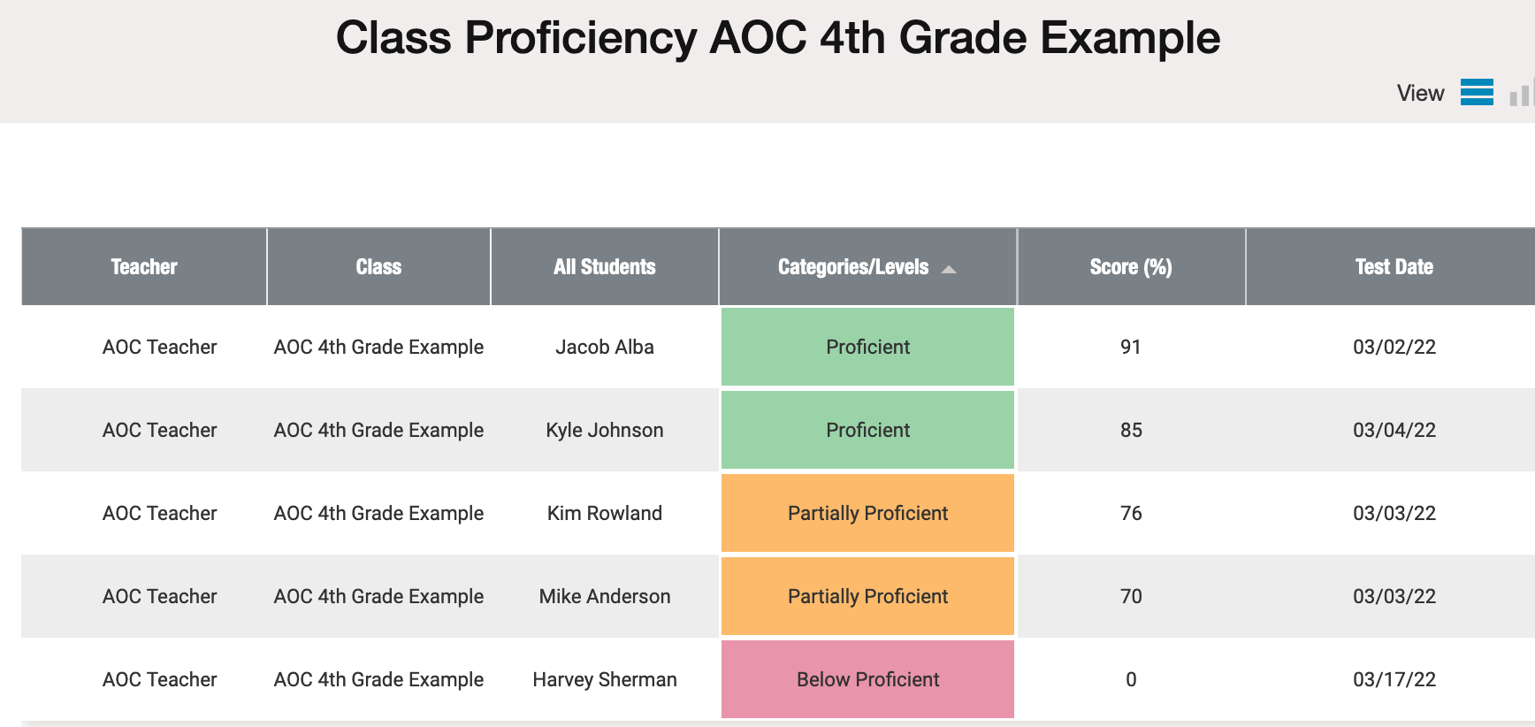The height and width of the screenshot is (727, 1535).
Task: Sort by the Score (%) column header
Action: click(x=1131, y=267)
